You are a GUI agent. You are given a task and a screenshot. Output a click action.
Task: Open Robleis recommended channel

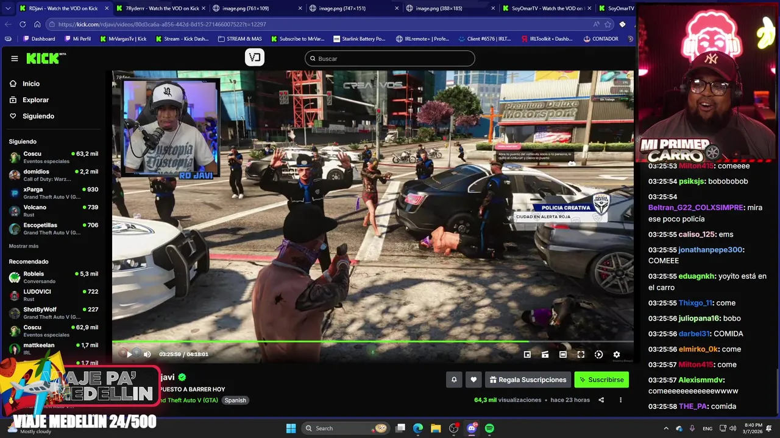click(x=54, y=277)
